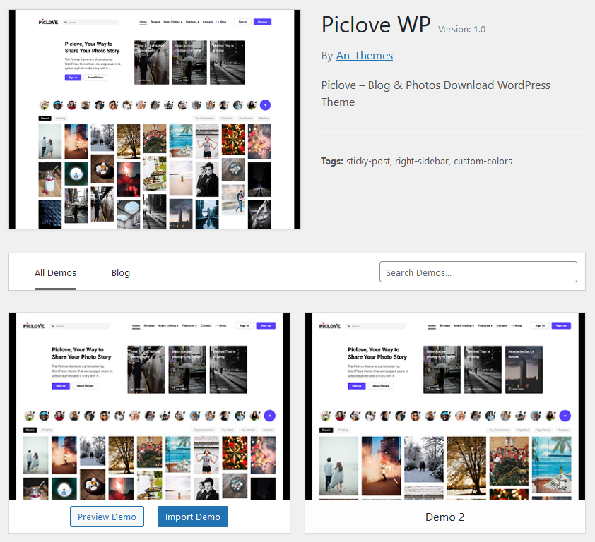Viewport: 595px width, 542px height.
Task: Click the Piclove WP theme title
Action: pos(376,25)
